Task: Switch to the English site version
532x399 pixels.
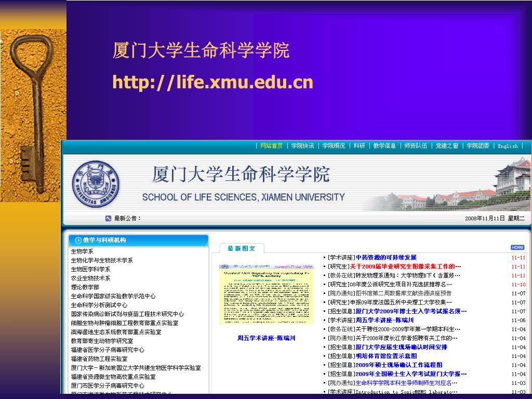Action: coord(508,146)
